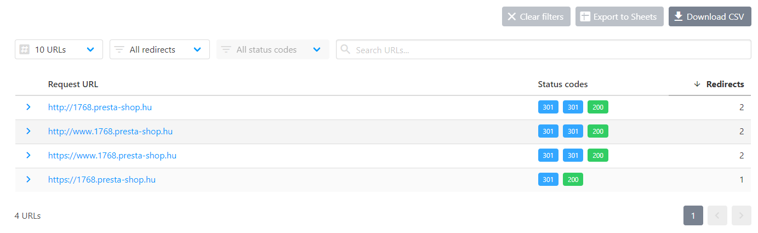Sort by the Redirects column arrow
Screen dimensions: 758x233
697,84
